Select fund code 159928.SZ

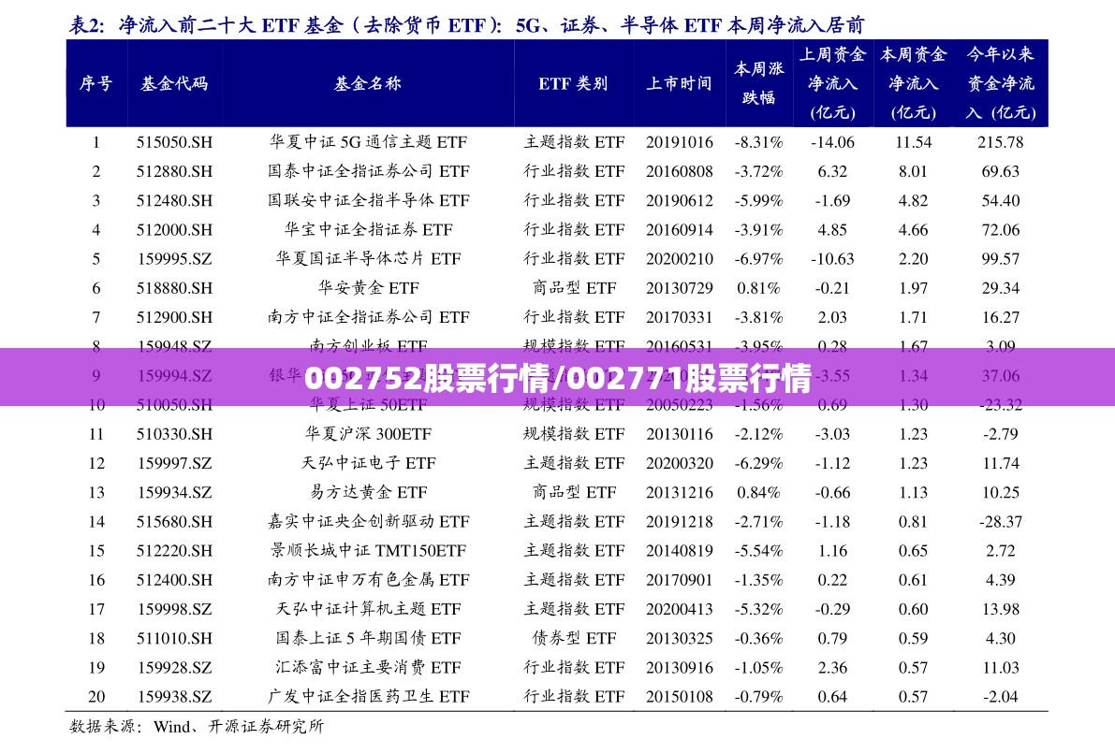pyautogui.click(x=174, y=667)
